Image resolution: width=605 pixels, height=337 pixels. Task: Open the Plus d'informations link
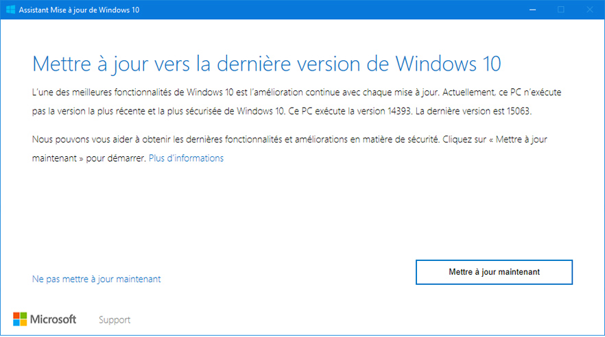coord(186,158)
